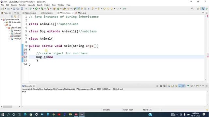
Task: Toggle Show Console on Standard Out change
Action: click(180, 86)
